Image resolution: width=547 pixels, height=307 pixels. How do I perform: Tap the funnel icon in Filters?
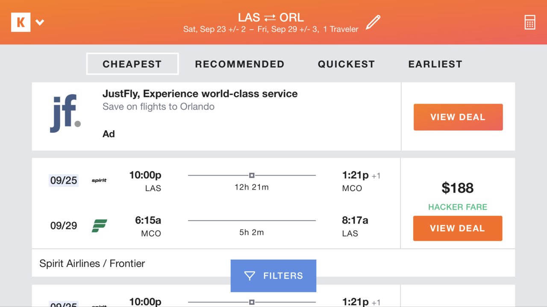click(x=250, y=276)
